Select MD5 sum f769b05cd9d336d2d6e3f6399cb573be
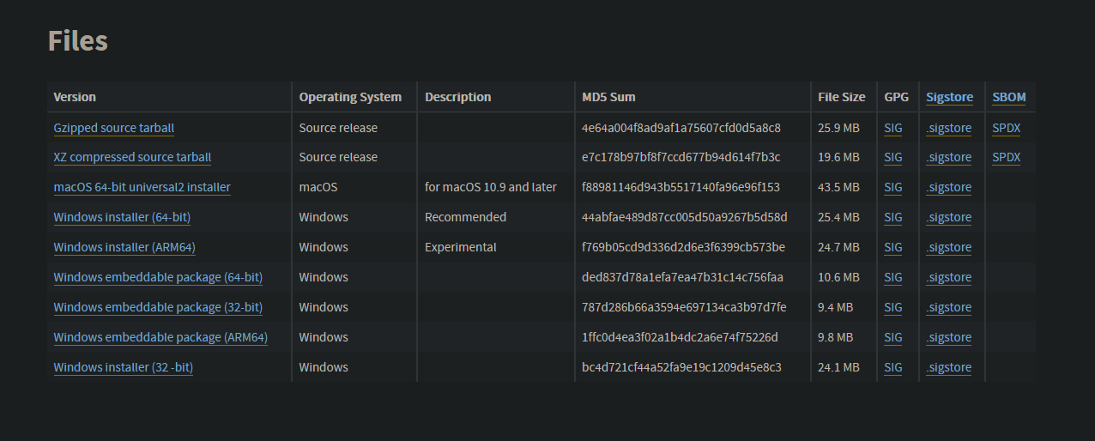 point(683,247)
